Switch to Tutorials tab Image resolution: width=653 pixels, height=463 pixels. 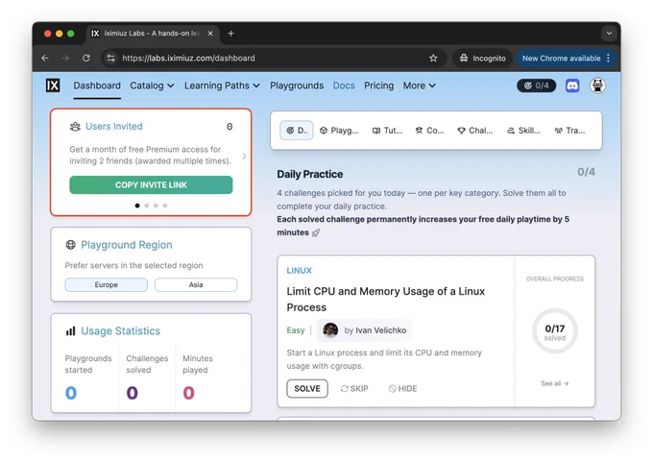tap(388, 131)
